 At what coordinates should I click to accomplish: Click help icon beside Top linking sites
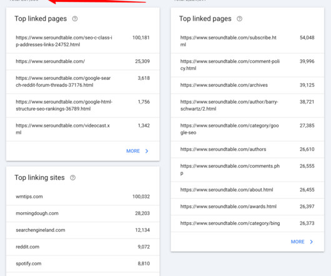[72, 178]
